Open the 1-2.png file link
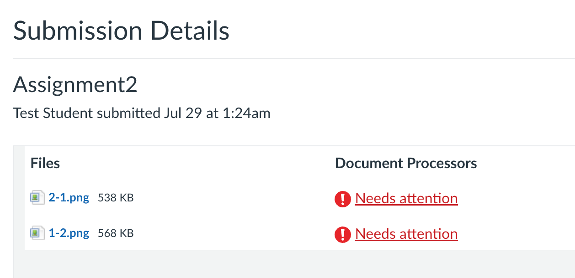The width and height of the screenshot is (575, 278). pos(69,233)
